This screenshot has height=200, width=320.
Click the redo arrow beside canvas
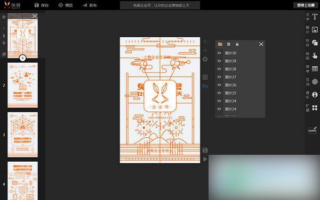point(205,50)
